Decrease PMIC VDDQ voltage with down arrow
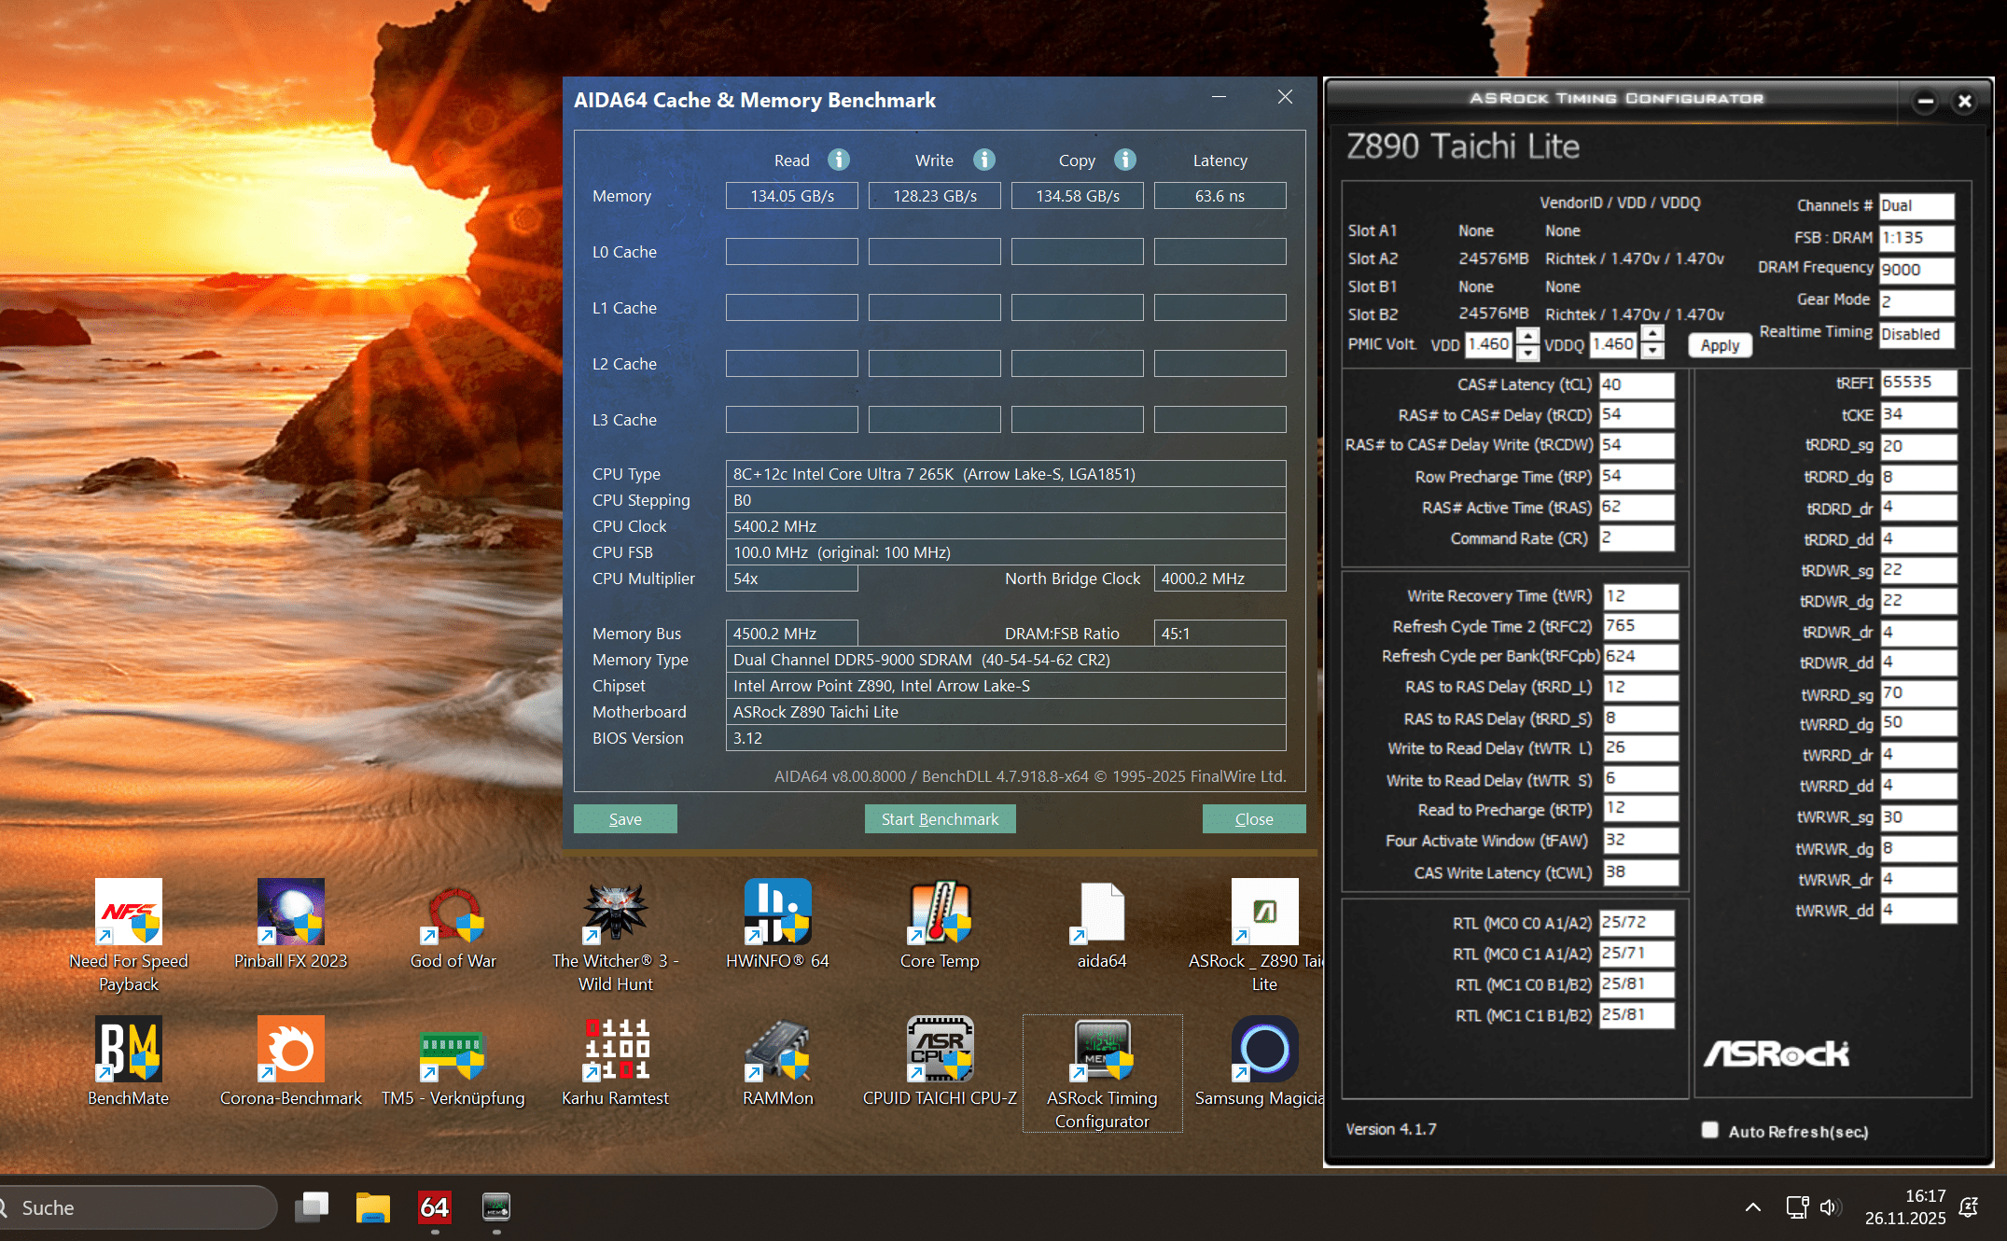This screenshot has width=2007, height=1241. click(1652, 352)
